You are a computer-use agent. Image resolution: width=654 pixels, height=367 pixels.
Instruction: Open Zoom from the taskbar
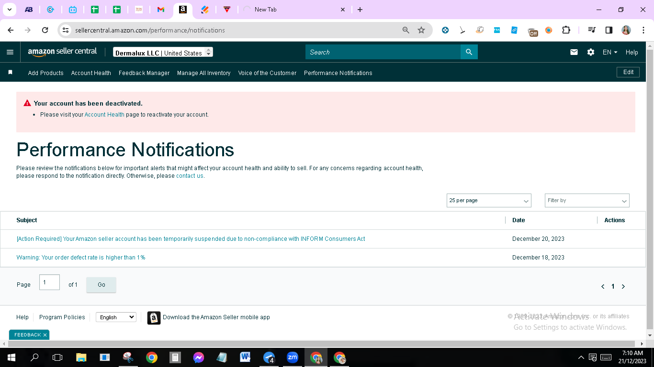(293, 357)
